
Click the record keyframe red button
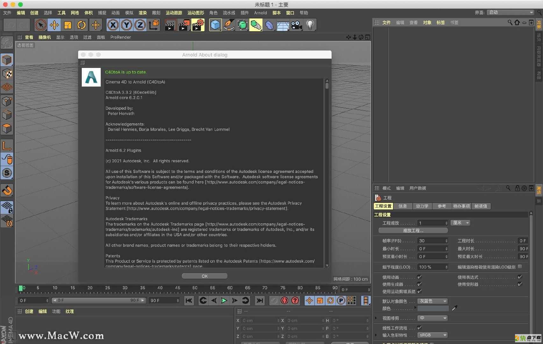tap(284, 300)
